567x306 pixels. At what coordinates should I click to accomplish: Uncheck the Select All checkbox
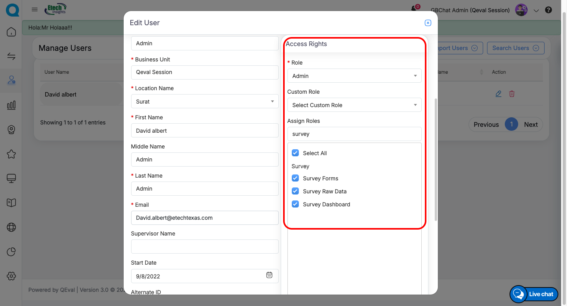coord(295,153)
